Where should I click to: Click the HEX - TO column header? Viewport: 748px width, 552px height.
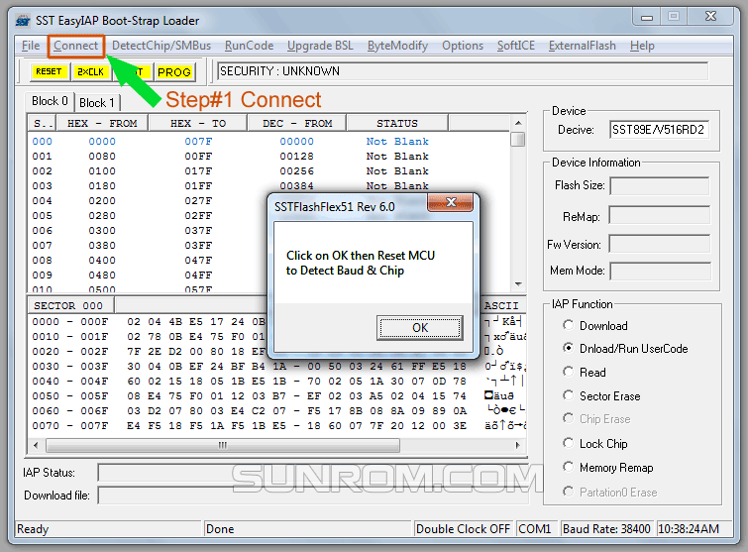coord(198,124)
